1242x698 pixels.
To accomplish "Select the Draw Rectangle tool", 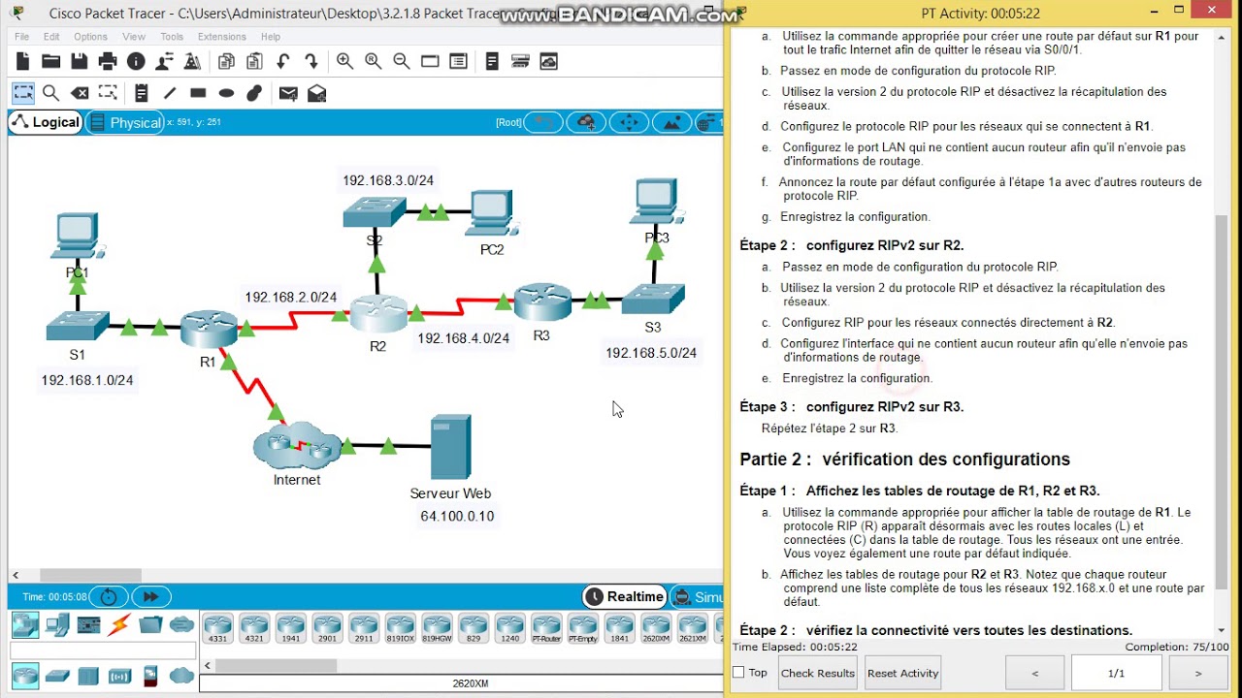I will click(x=198, y=93).
